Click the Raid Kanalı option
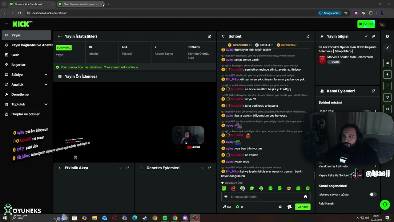This screenshot has width=394, height=222. [326, 203]
